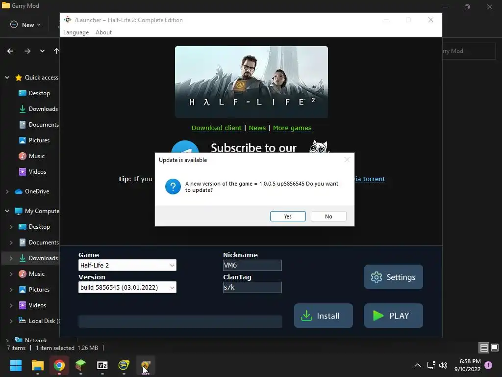Screen dimensions: 502x377
Task: Expand Documents under My Computer
Action: coord(11,242)
